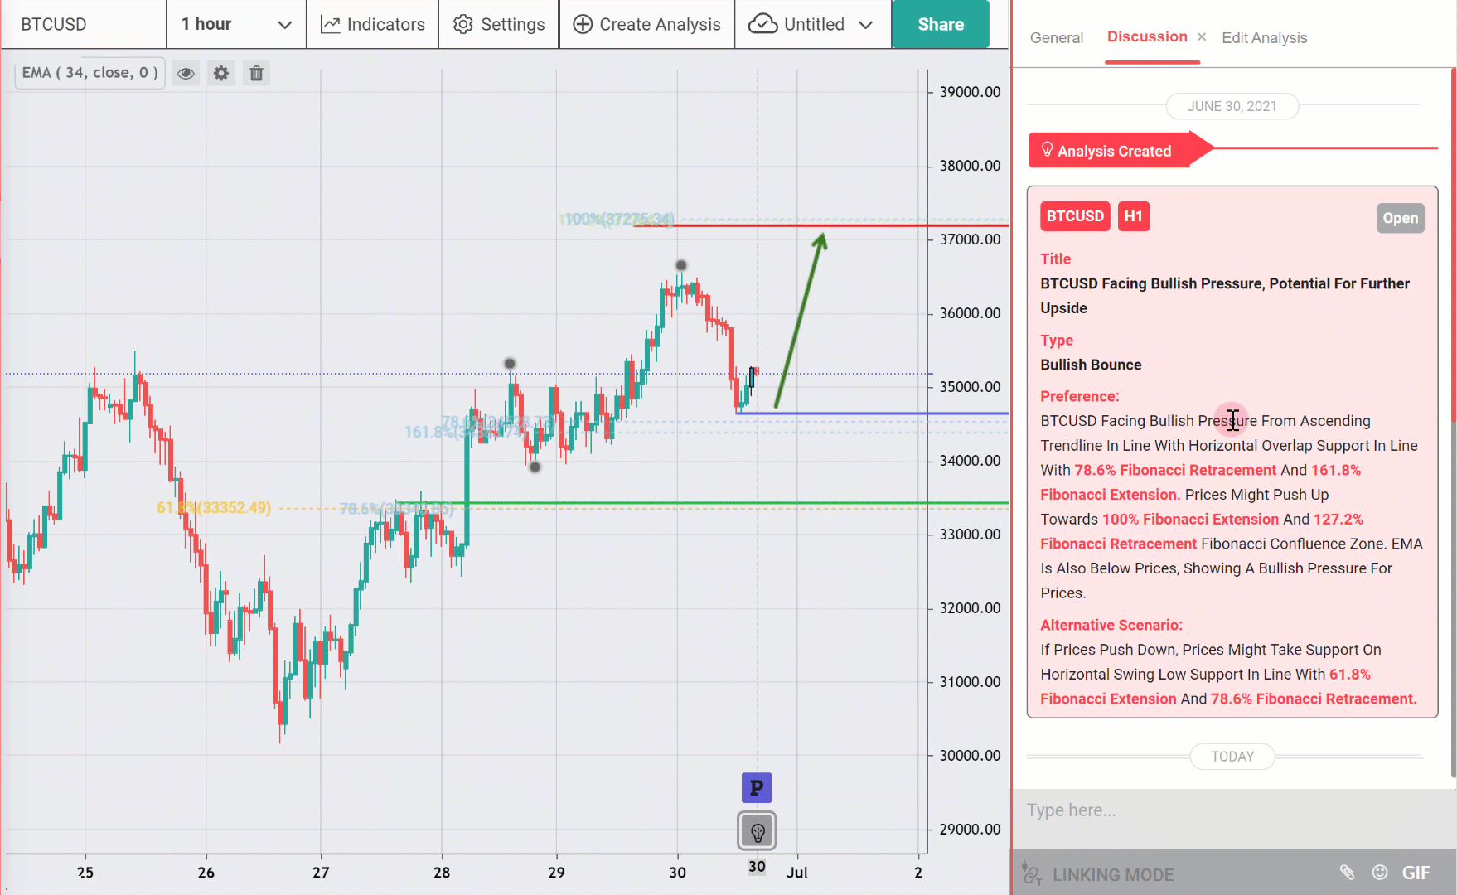Click the 'Bullish Bounce' type text
The width and height of the screenshot is (1457, 895).
point(1091,365)
